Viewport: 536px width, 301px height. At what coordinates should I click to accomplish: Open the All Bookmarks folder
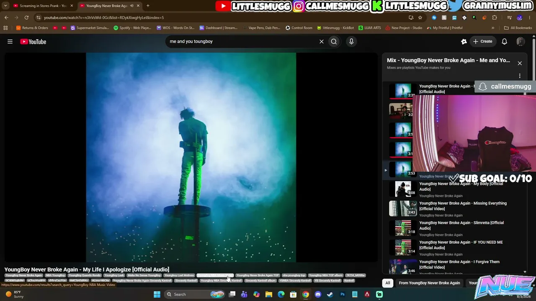tap(518, 28)
